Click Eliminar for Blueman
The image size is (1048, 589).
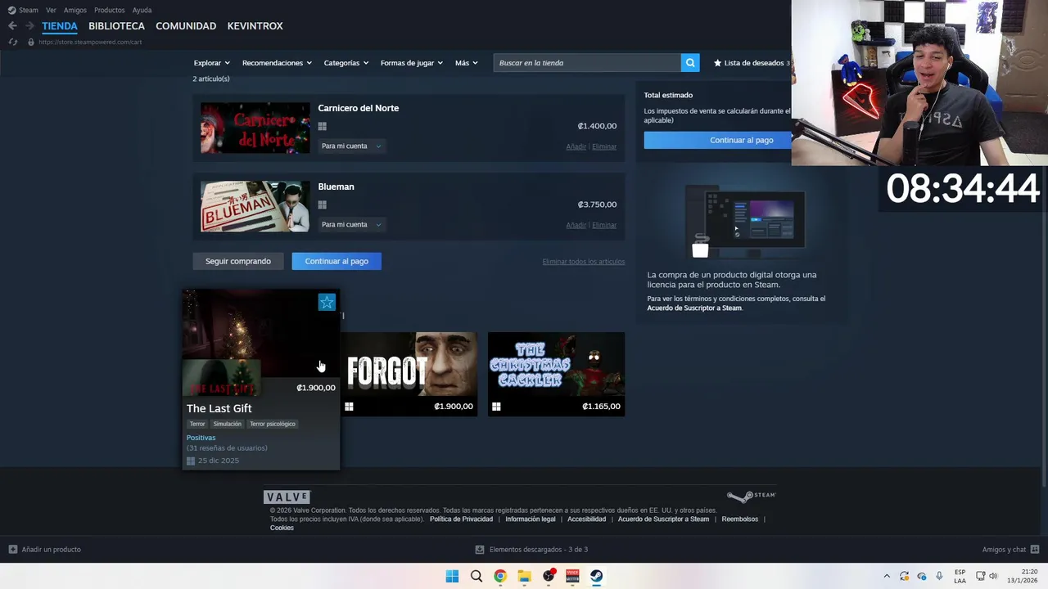click(604, 225)
